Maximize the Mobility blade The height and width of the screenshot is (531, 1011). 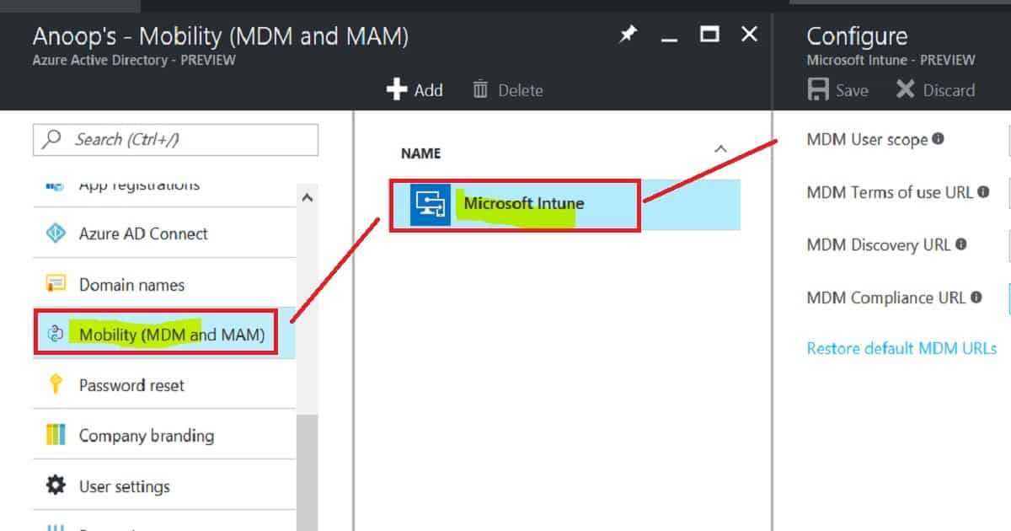[710, 35]
